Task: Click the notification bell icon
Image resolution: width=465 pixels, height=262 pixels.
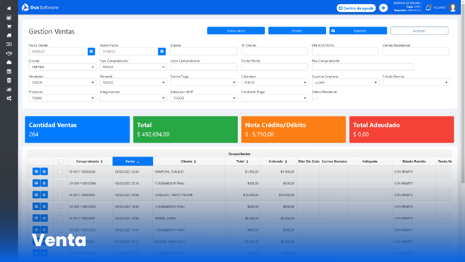Action: coord(429,8)
